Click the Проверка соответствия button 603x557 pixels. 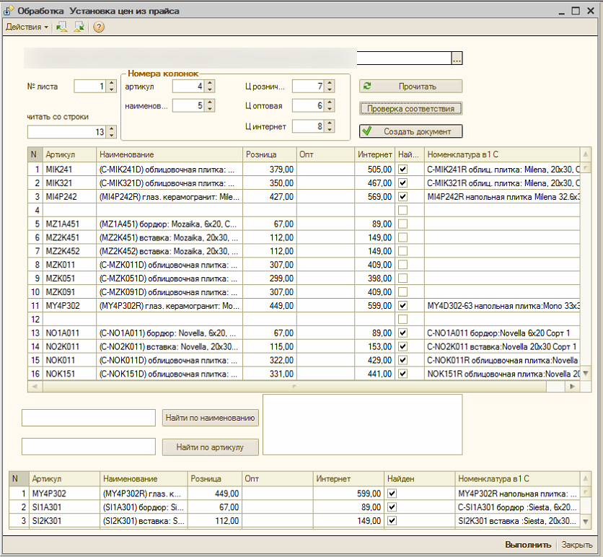tap(411, 109)
